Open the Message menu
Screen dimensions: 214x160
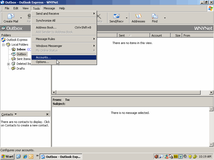click(x=49, y=8)
